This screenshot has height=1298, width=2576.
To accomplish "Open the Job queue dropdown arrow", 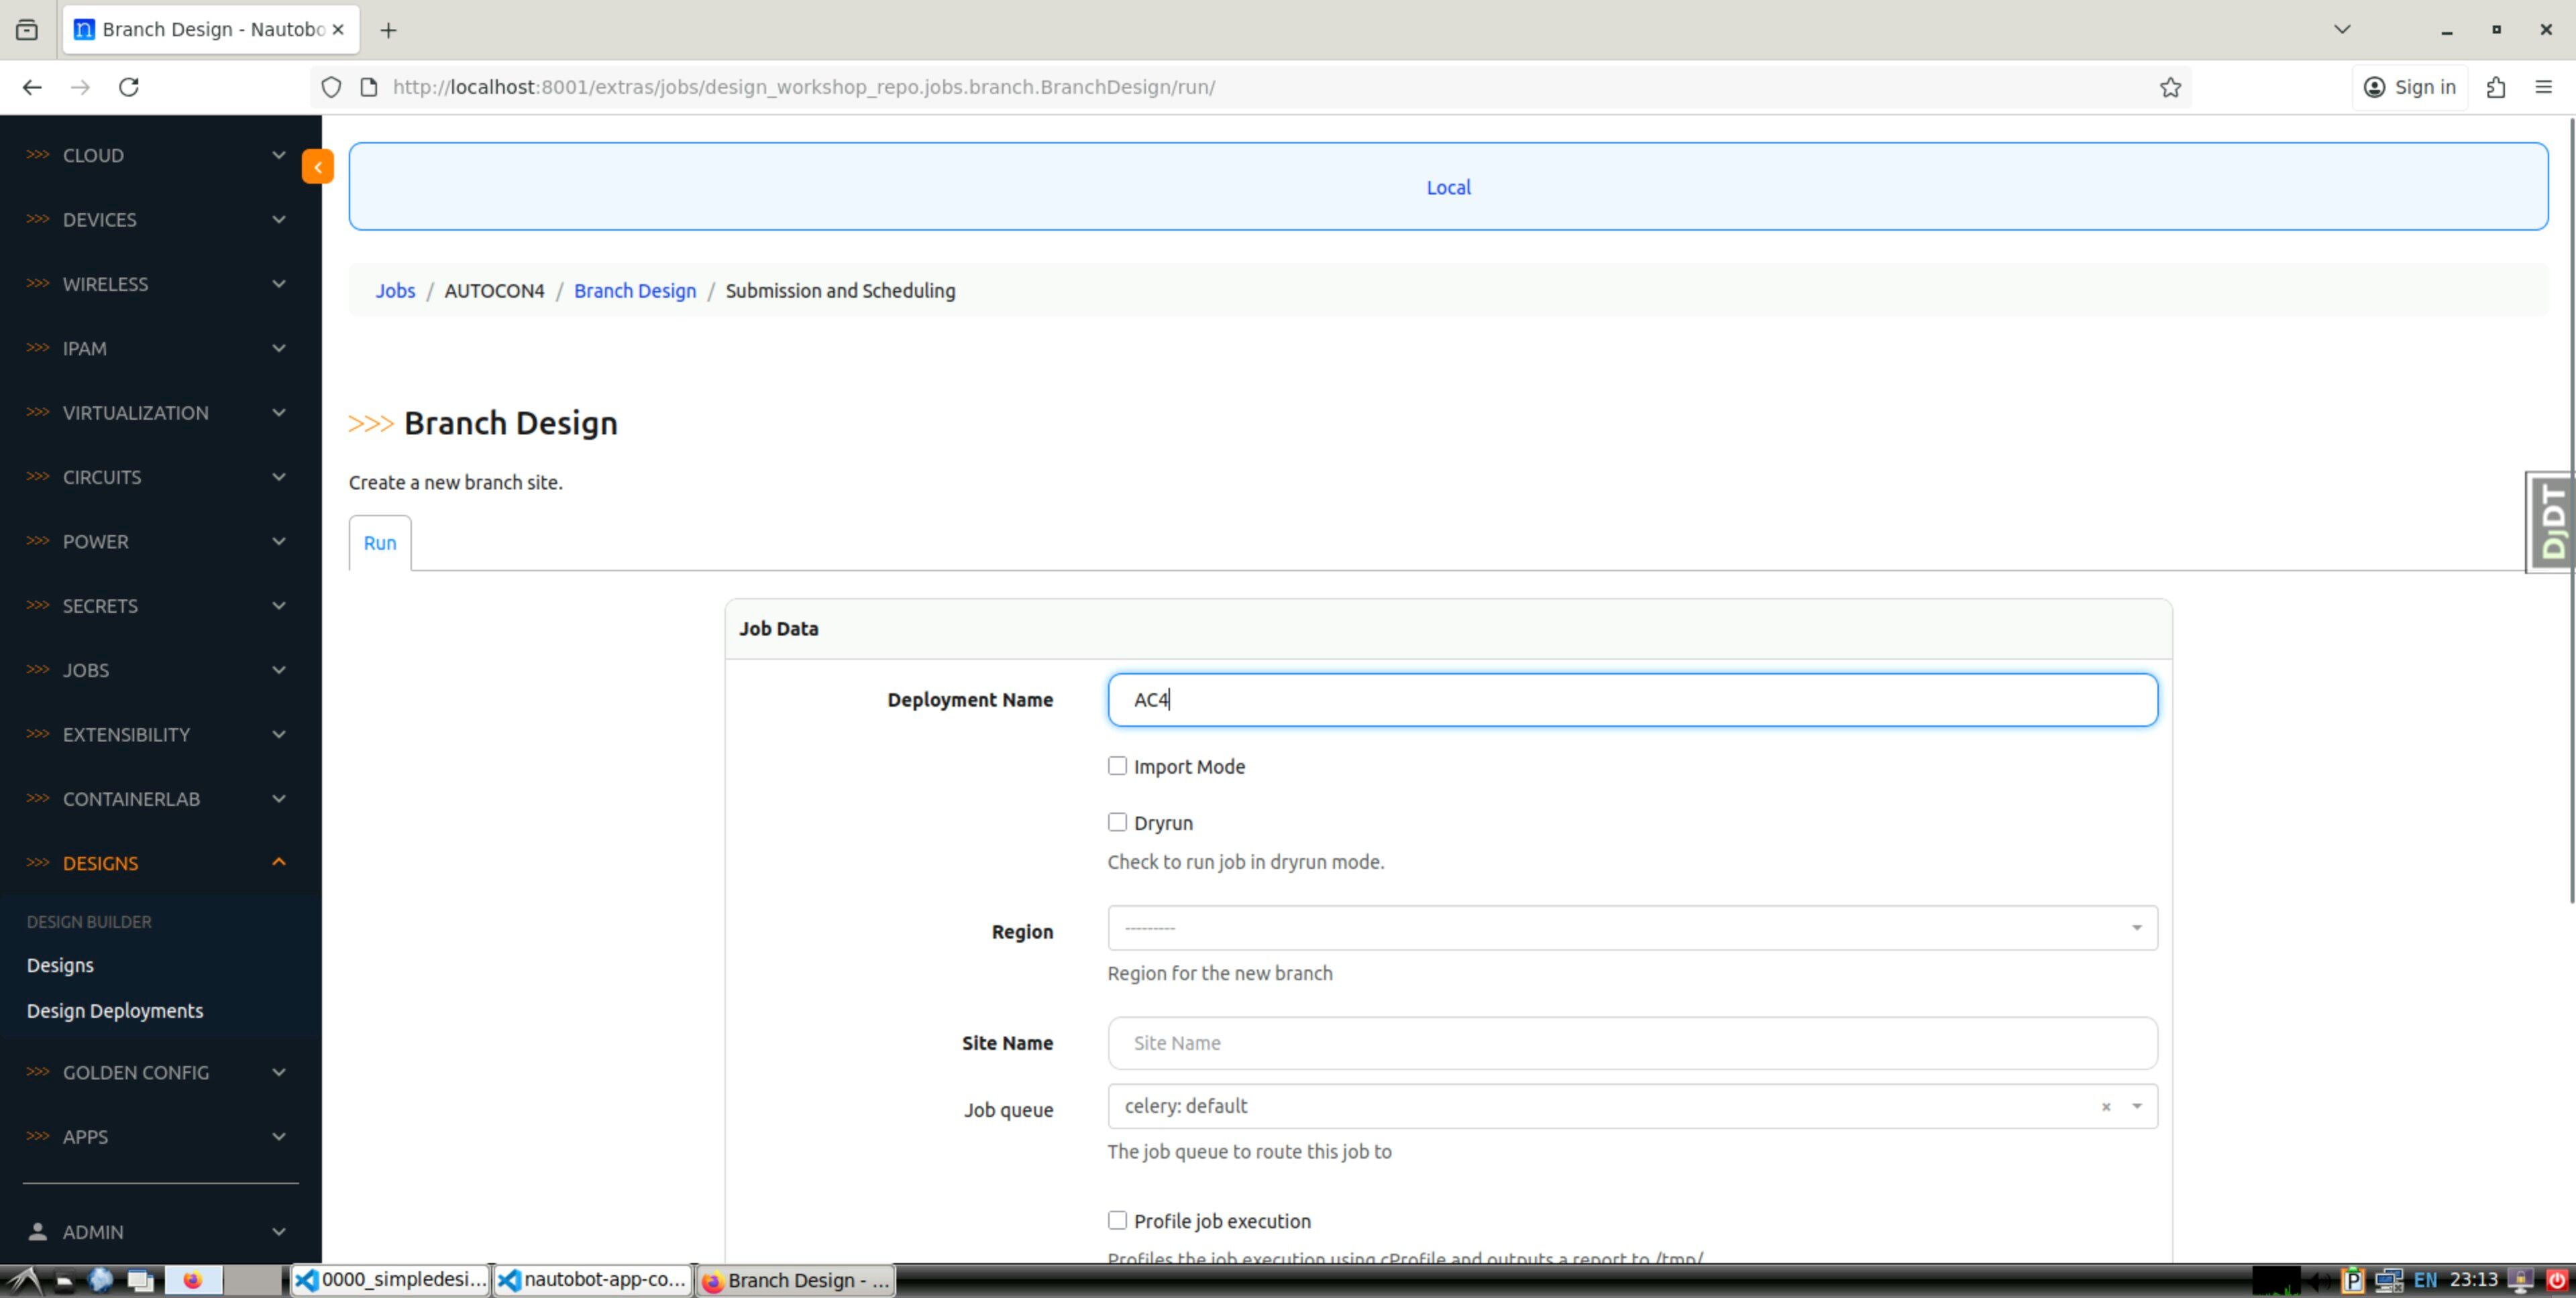I will coord(2136,1106).
